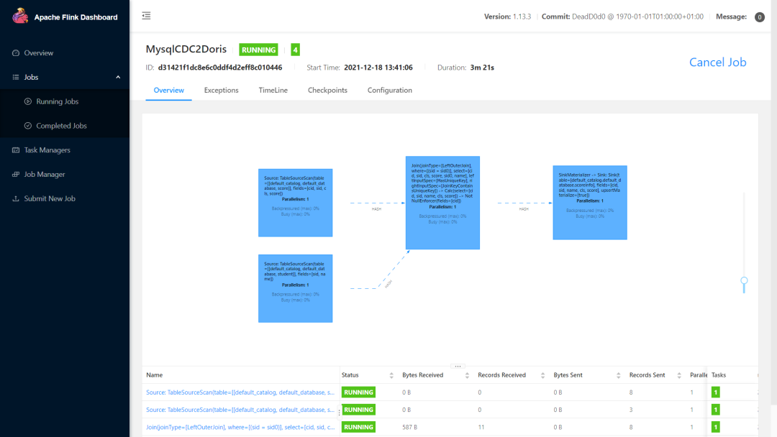Click the Completed Jobs check-circle icon

click(28, 126)
